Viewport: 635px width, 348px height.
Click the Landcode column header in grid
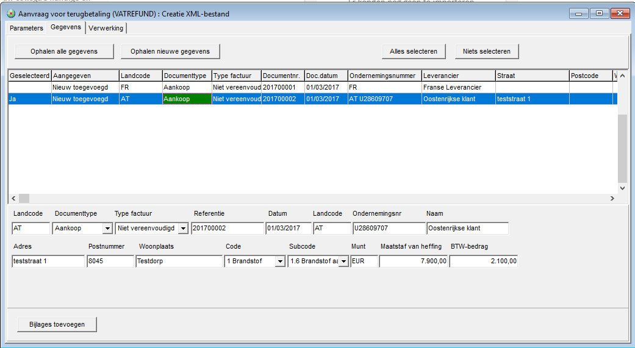point(140,76)
